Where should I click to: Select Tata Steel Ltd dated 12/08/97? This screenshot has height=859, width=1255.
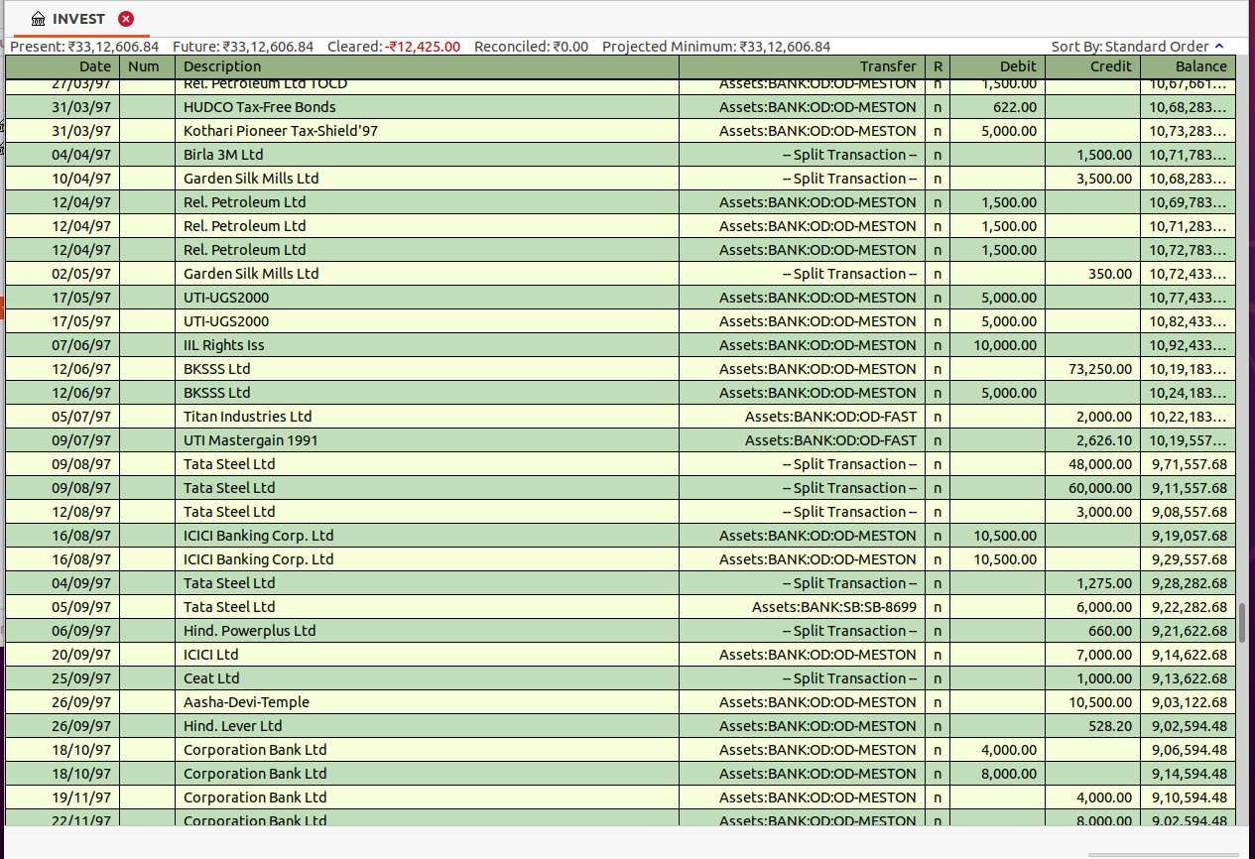[229, 512]
